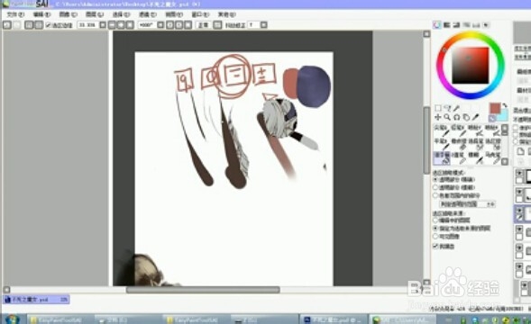Image resolution: width=531 pixels, height=324 pixels.
Task: Click the highlighted tool in the brush tray
Action: (x=442, y=157)
